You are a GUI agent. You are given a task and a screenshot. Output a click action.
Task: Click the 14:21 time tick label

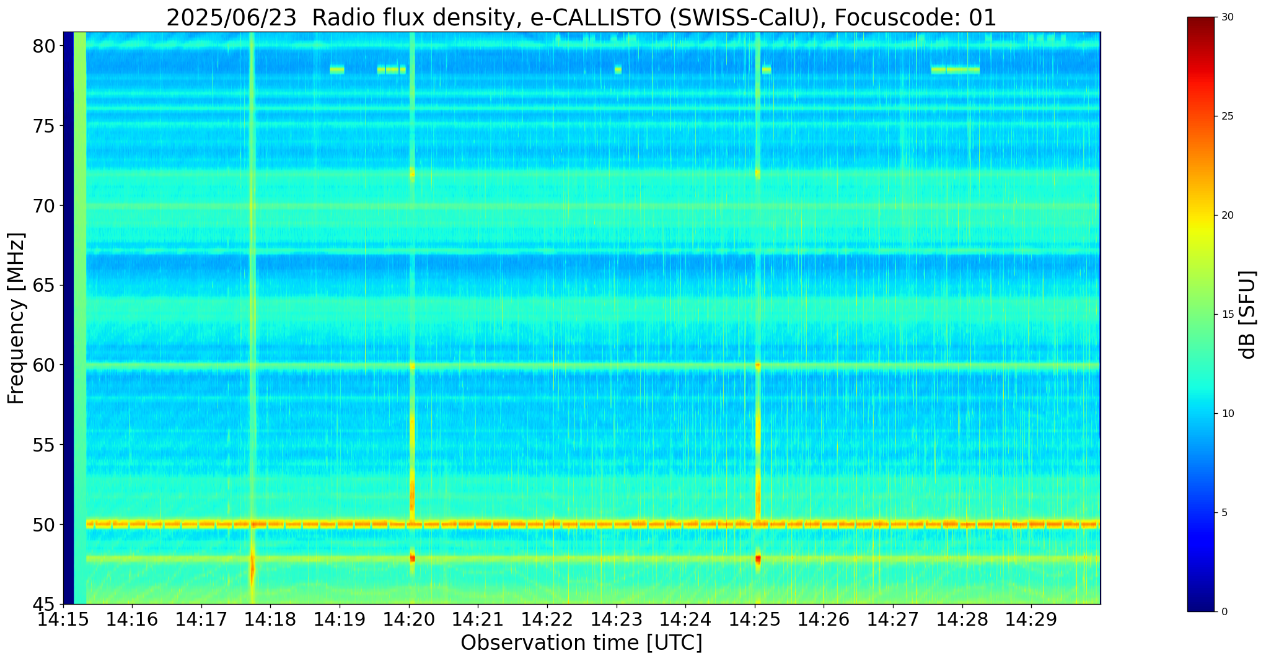478,620
